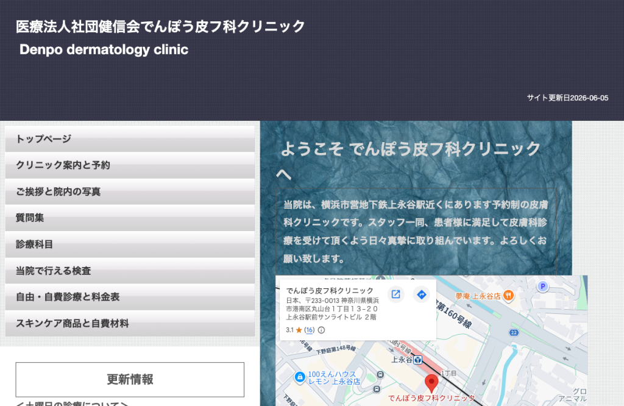Go to スキンケア商品と自費材料 page
The image size is (624, 406).
click(130, 323)
